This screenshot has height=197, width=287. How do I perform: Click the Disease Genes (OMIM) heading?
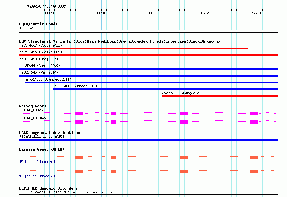pyautogui.click(x=42, y=149)
